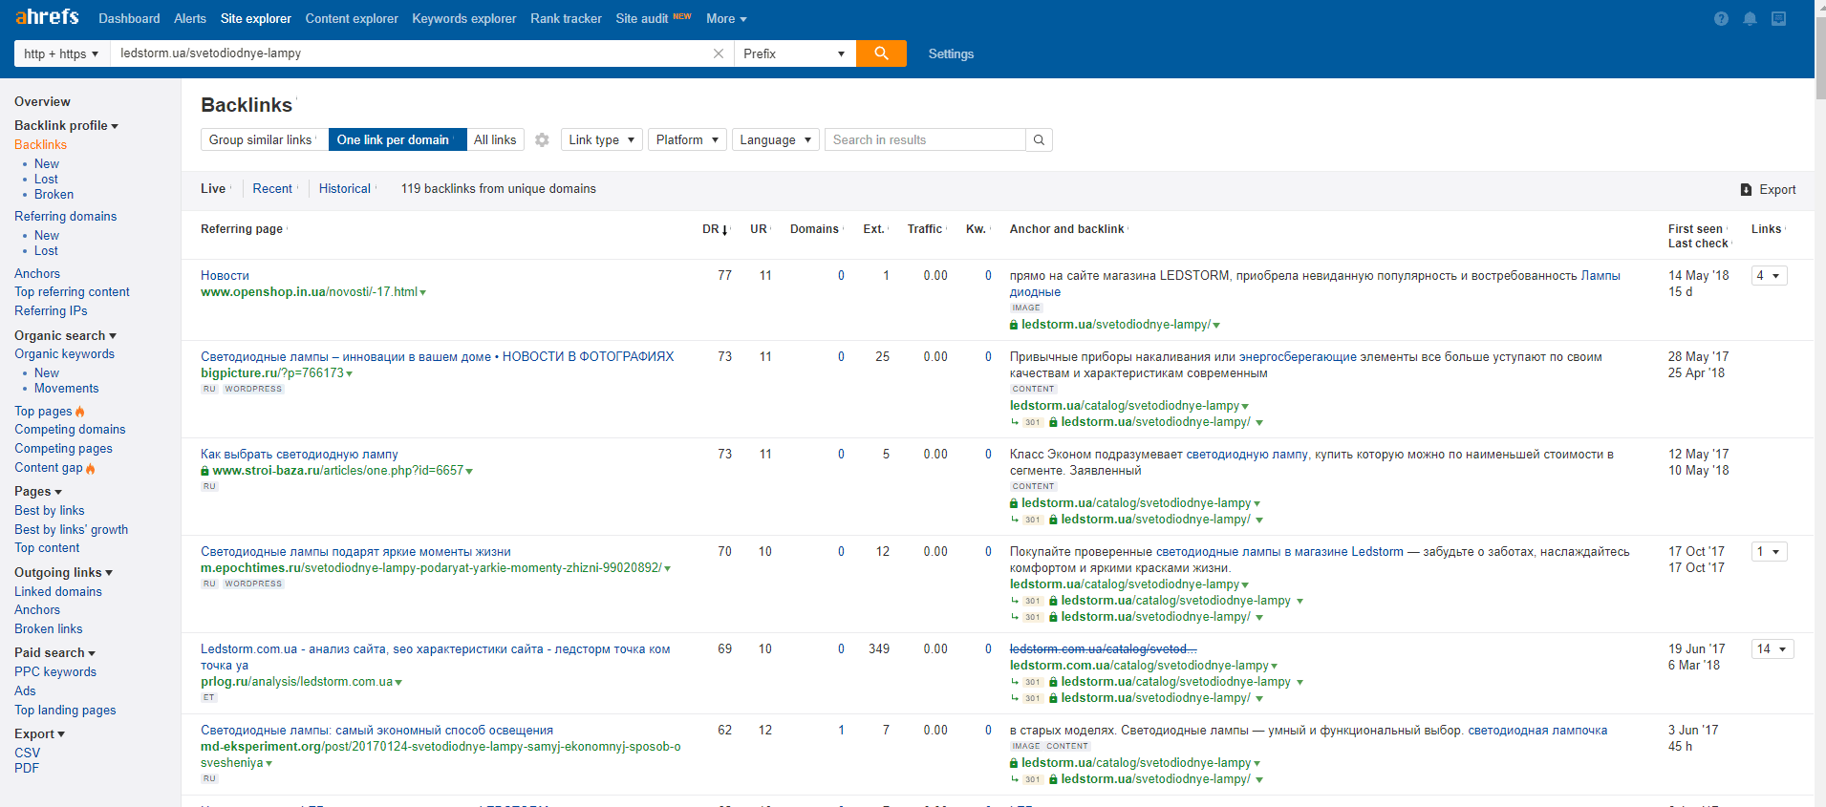Expand the Platform filter dropdown
This screenshot has height=807, width=1826.
coord(687,140)
